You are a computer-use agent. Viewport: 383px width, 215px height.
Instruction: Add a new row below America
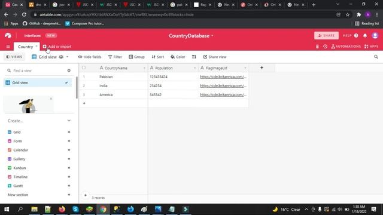click(x=84, y=103)
